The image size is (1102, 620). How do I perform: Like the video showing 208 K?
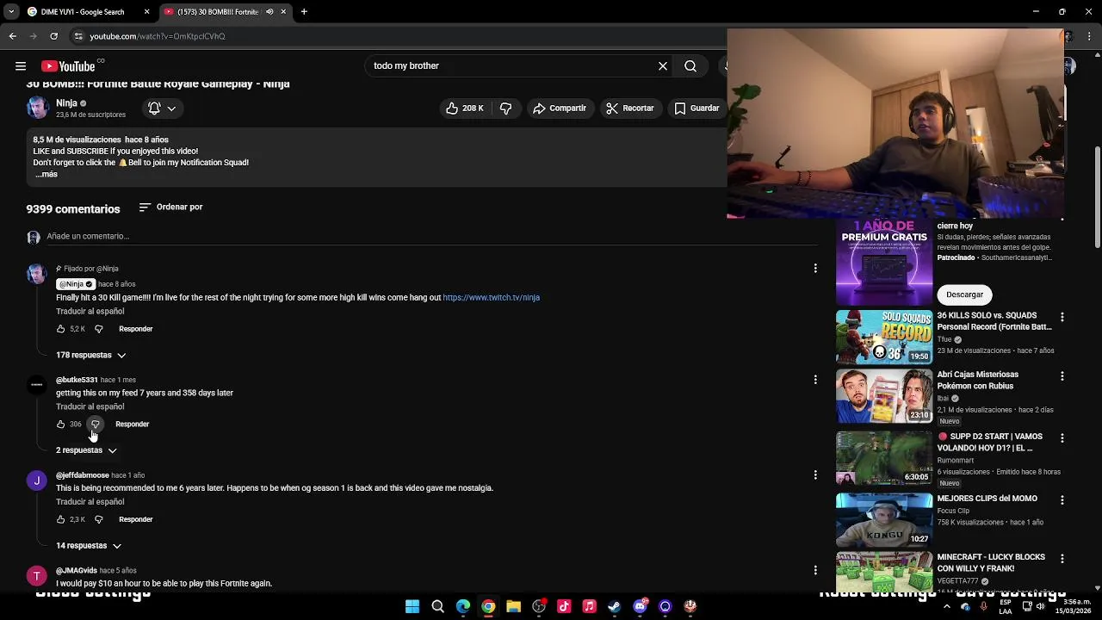click(464, 108)
